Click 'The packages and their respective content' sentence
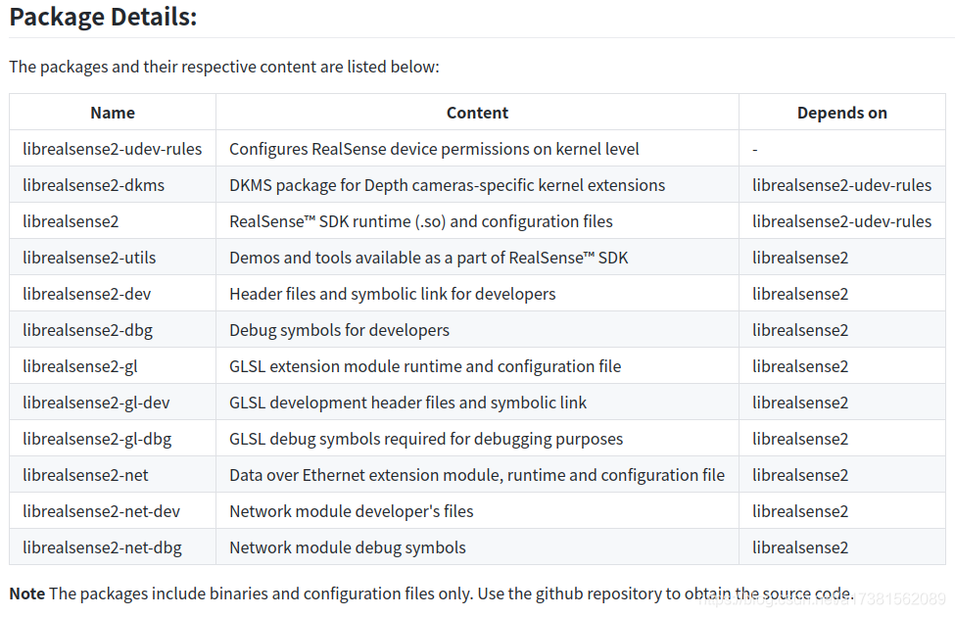Viewport: 955px width, 617px height. (x=224, y=67)
